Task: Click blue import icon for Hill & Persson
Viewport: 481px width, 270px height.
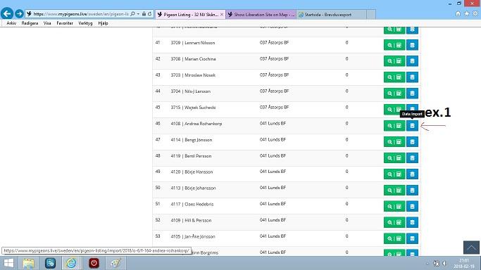Action: [x=412, y=222]
